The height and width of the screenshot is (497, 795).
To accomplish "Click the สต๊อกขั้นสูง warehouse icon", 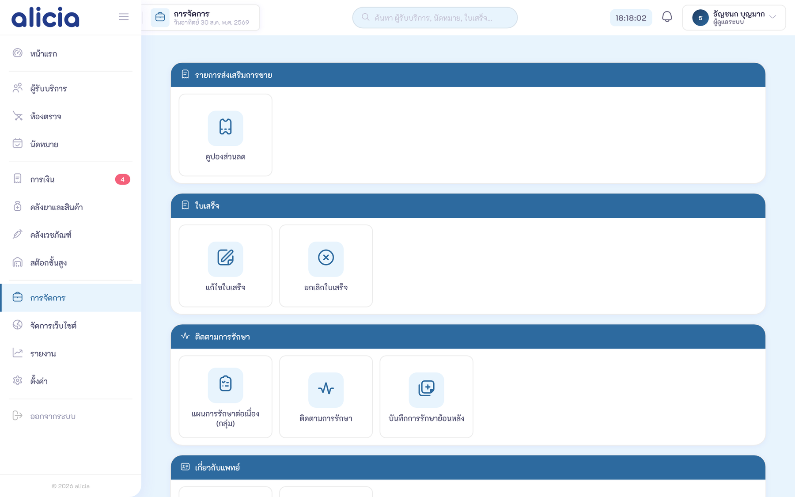I will pyautogui.click(x=18, y=262).
